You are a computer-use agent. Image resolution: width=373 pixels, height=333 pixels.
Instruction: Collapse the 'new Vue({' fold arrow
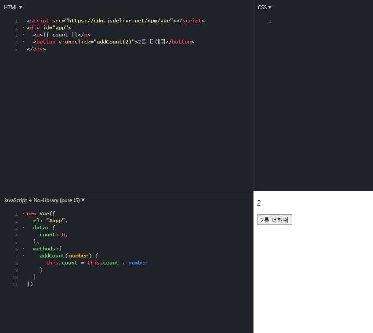[24, 214]
